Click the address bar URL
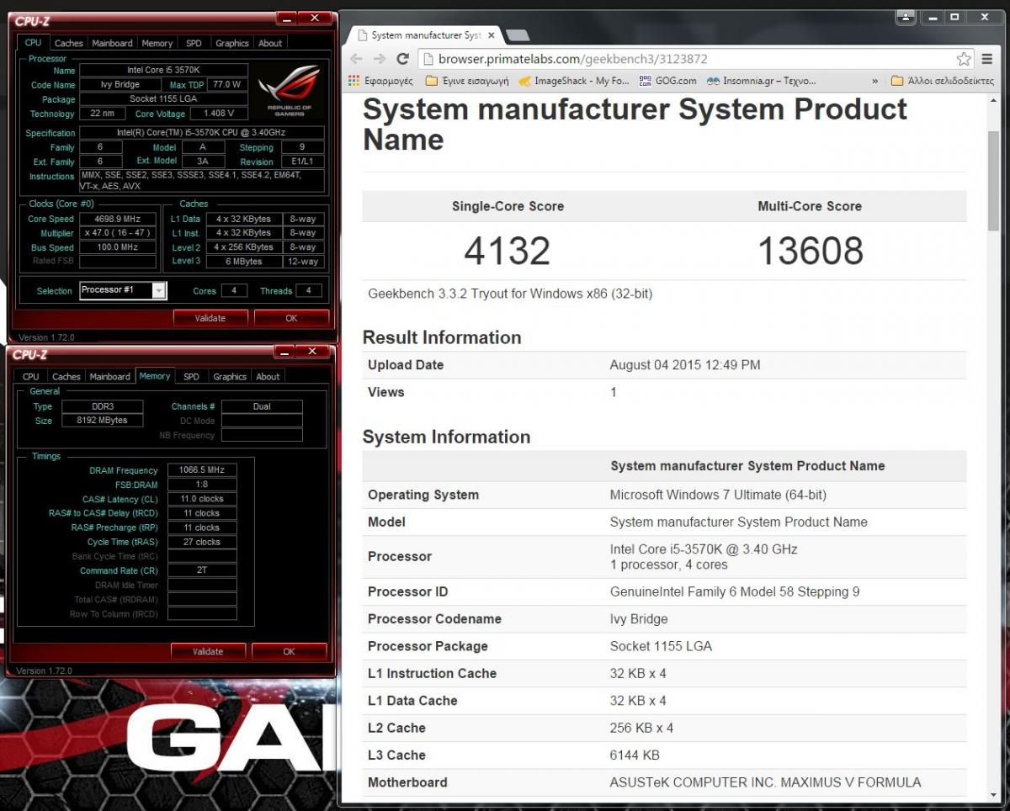 pyautogui.click(x=572, y=59)
